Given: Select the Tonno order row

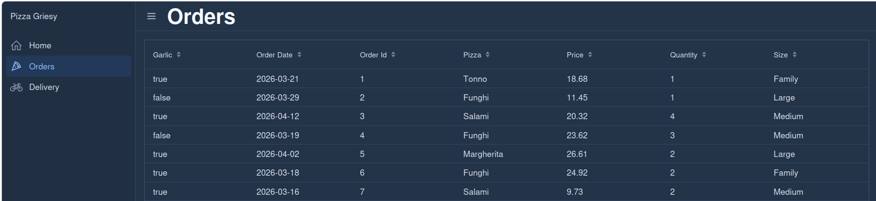Looking at the screenshot, I should coord(475,79).
